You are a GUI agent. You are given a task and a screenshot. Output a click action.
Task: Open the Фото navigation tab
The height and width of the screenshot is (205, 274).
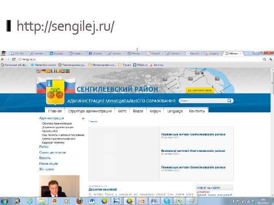coord(122,111)
